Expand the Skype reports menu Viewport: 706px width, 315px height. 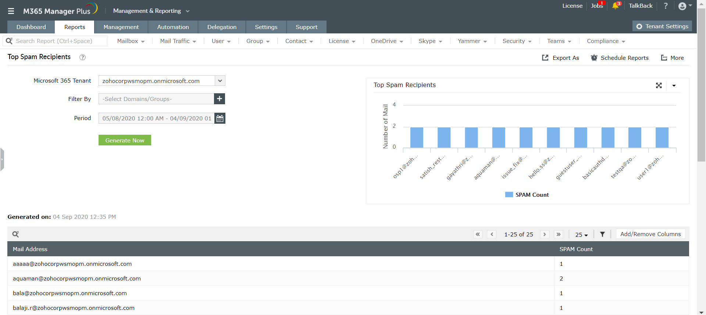coord(430,41)
